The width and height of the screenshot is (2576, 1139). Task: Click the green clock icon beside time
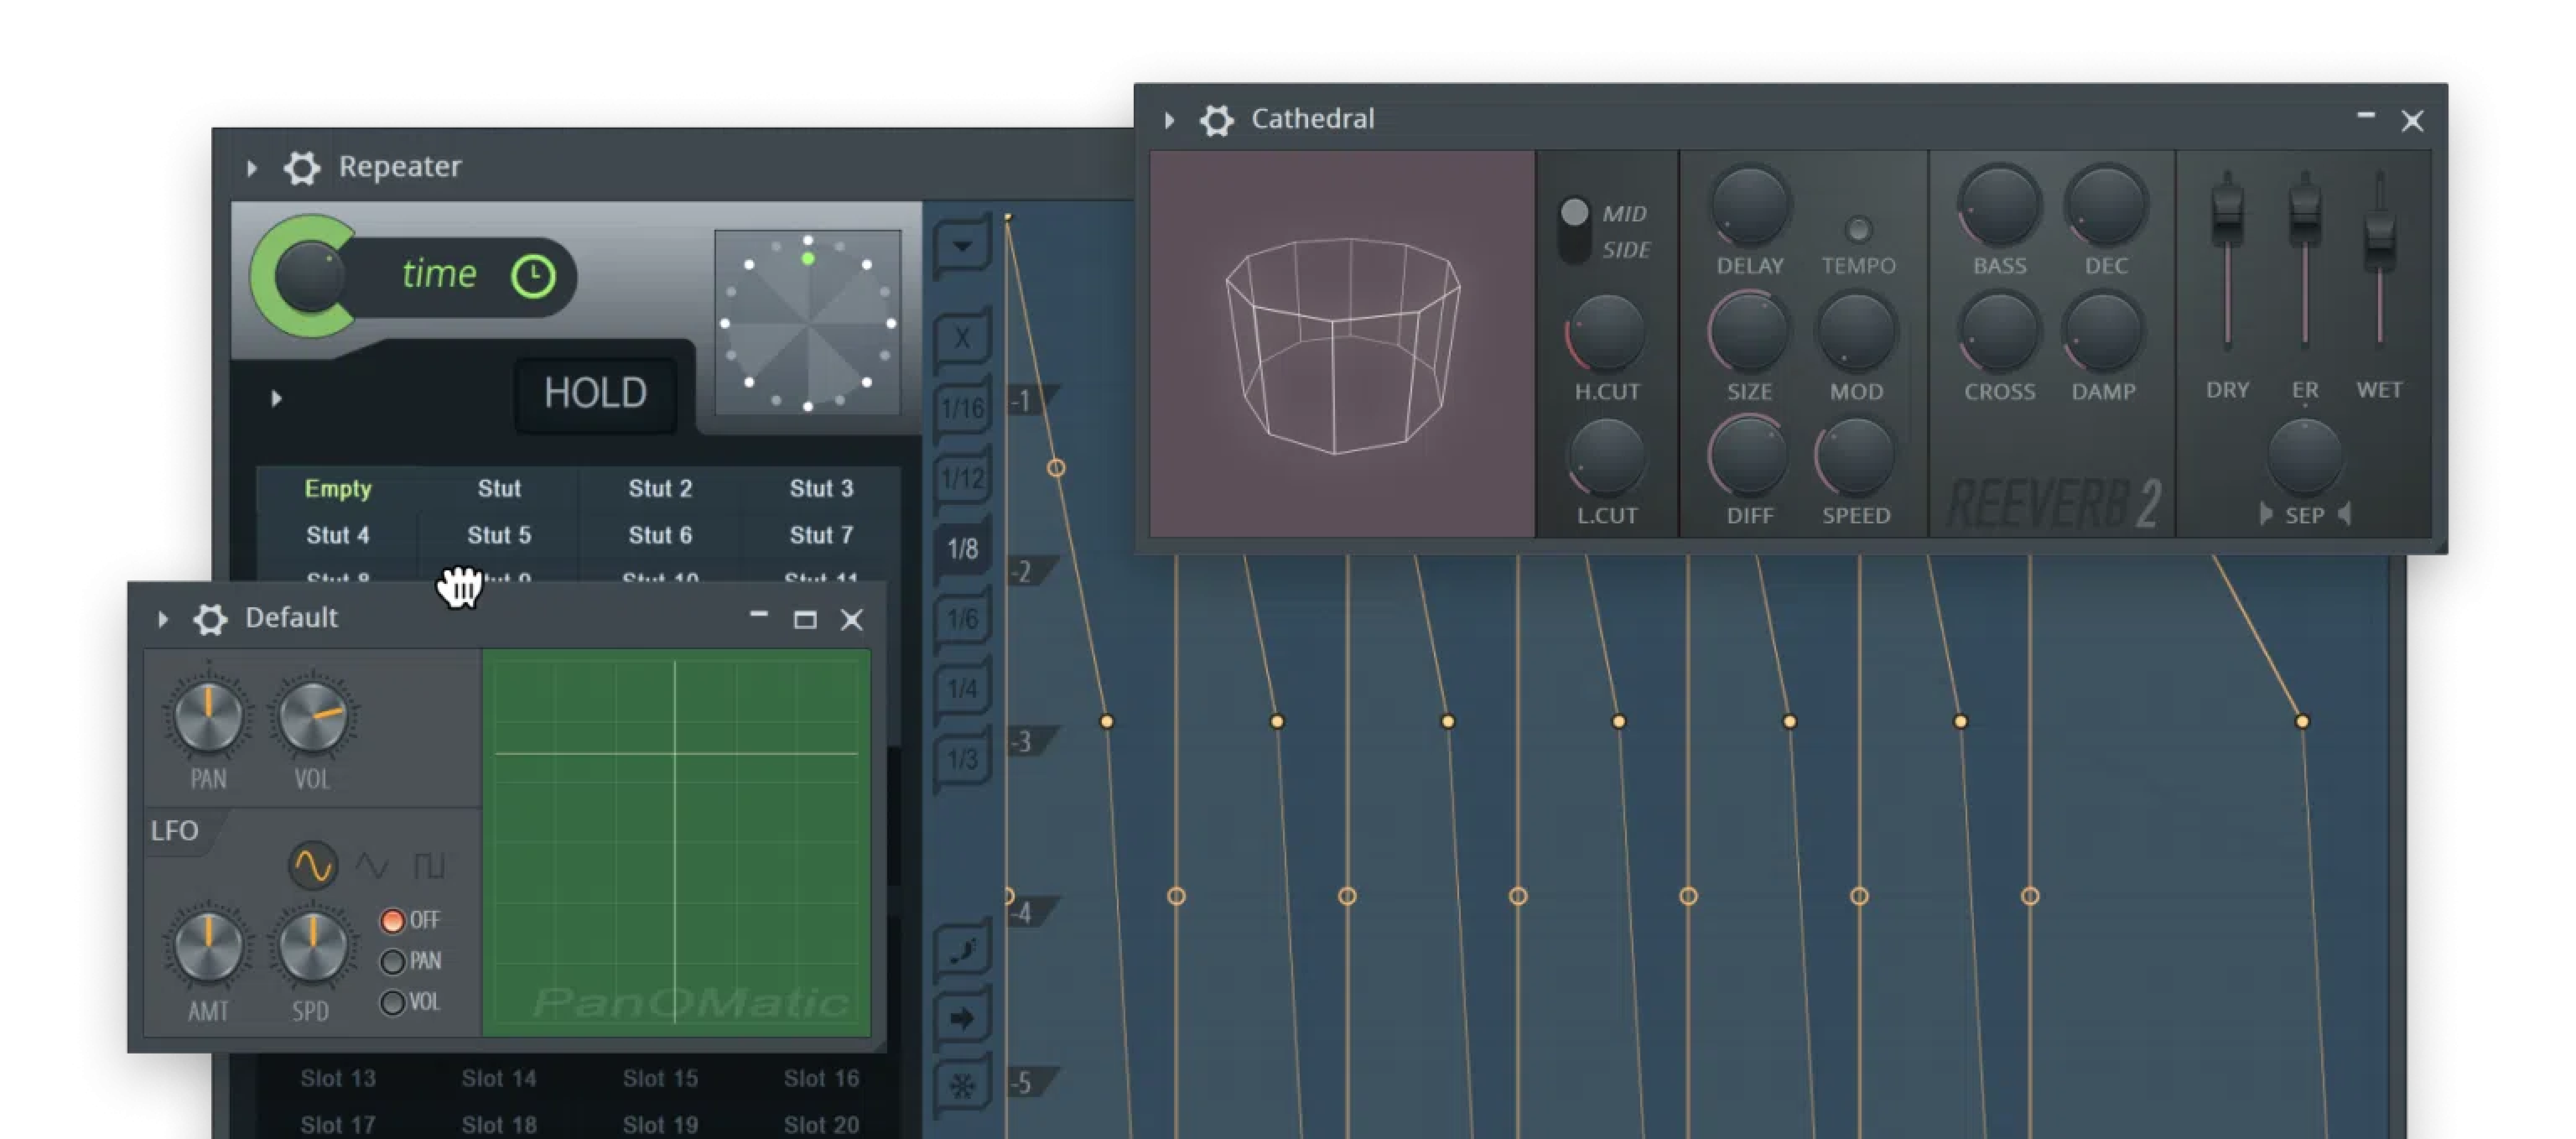tap(533, 276)
